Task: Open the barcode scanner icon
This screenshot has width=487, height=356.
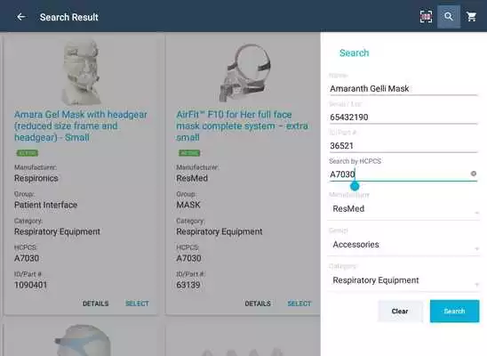Action: coord(426,17)
